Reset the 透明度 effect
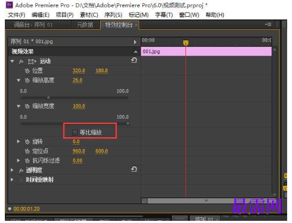Screen dimensions: 292x223 [x=134, y=169]
